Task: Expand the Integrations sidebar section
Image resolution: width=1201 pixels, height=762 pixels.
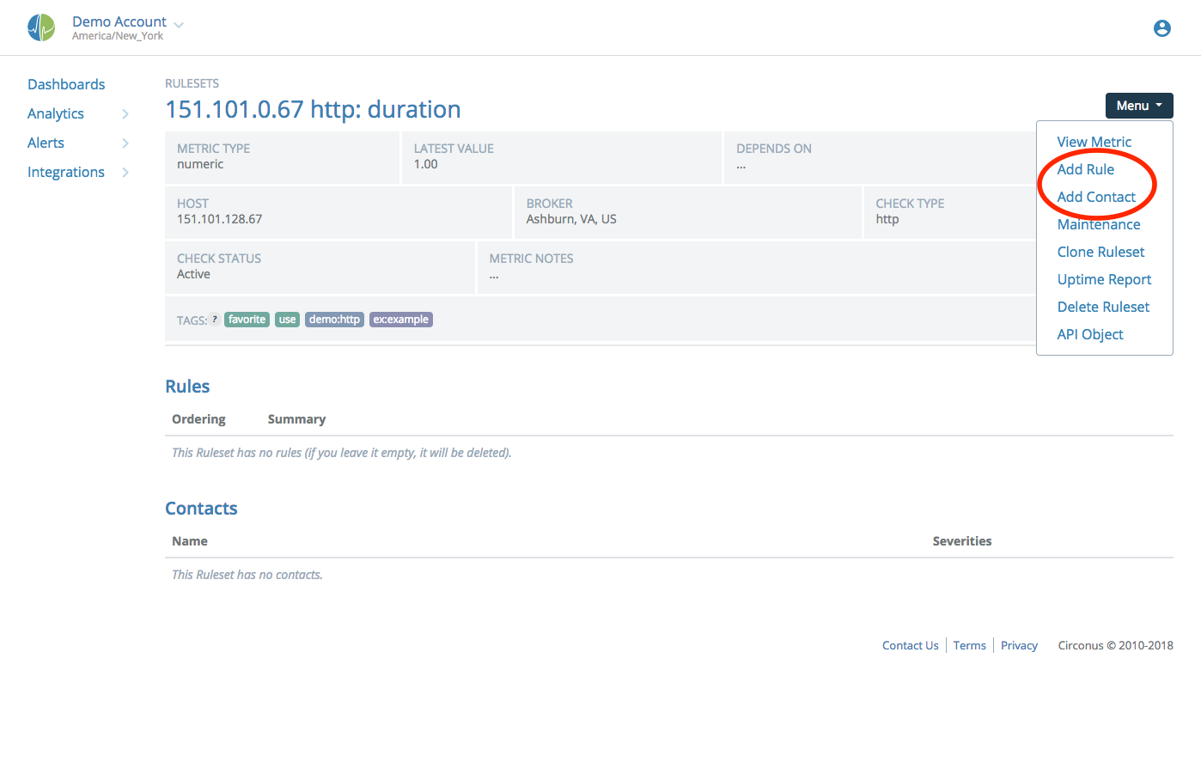Action: tap(65, 171)
